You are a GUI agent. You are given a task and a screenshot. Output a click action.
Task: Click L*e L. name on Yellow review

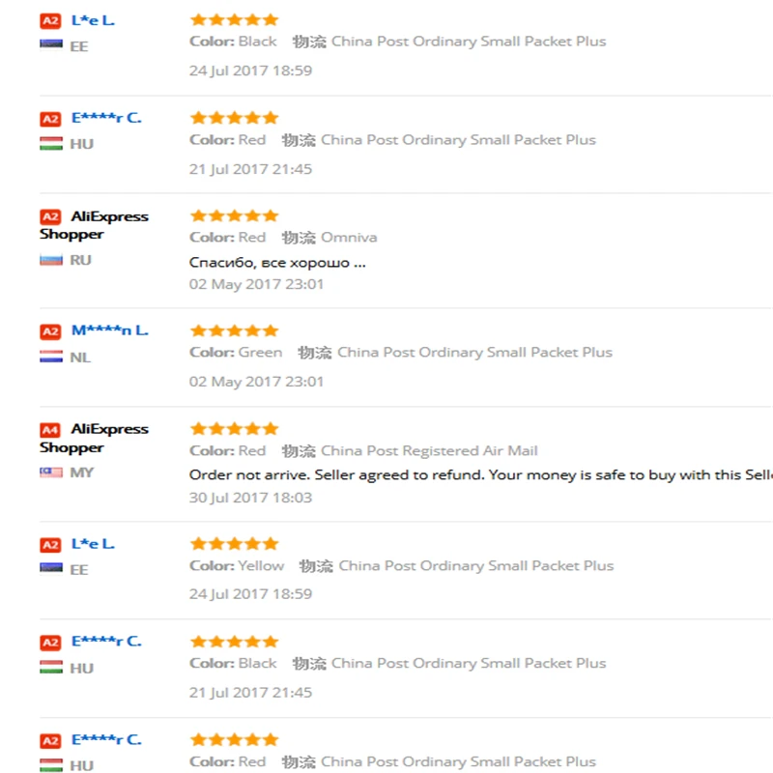coord(93,544)
